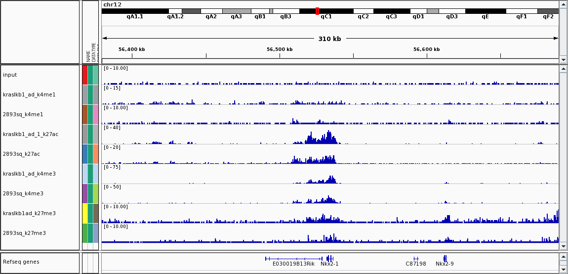
Task: Select the input track name
Action: [10, 75]
